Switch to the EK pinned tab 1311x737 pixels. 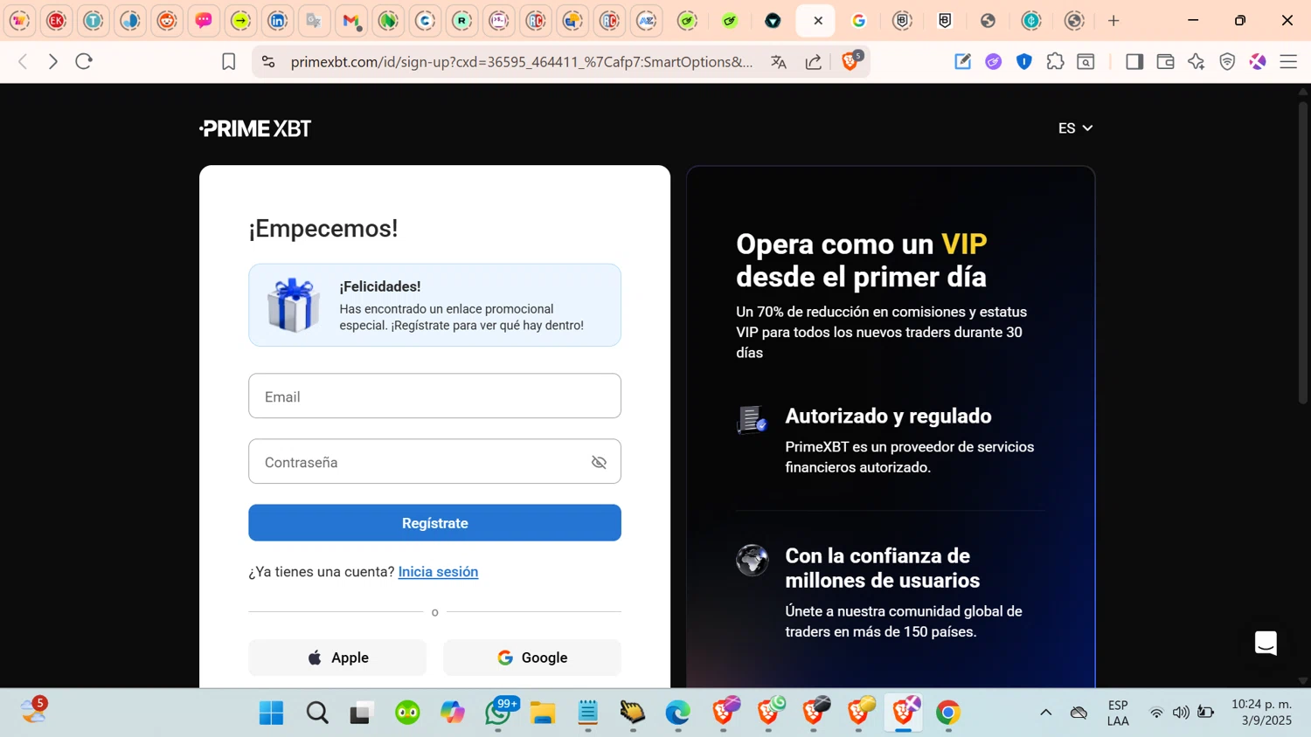(x=57, y=21)
